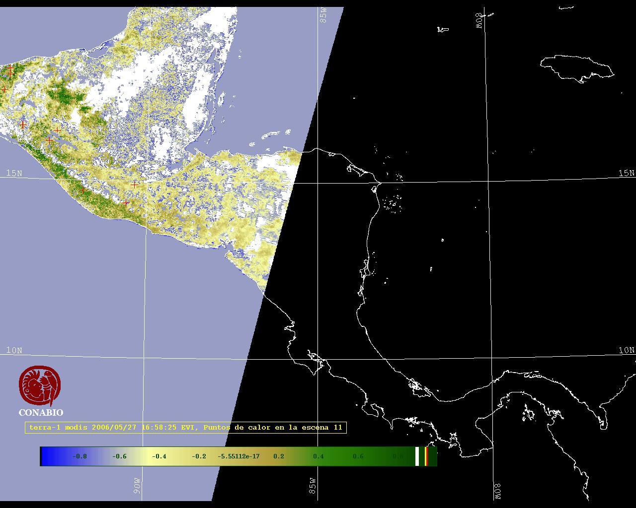The width and height of the screenshot is (636, 508).
Task: Click the 85W label at the top
Action: (x=323, y=15)
